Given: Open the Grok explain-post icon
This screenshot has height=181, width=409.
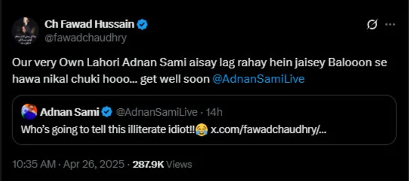Looking at the screenshot, I should pyautogui.click(x=372, y=25).
